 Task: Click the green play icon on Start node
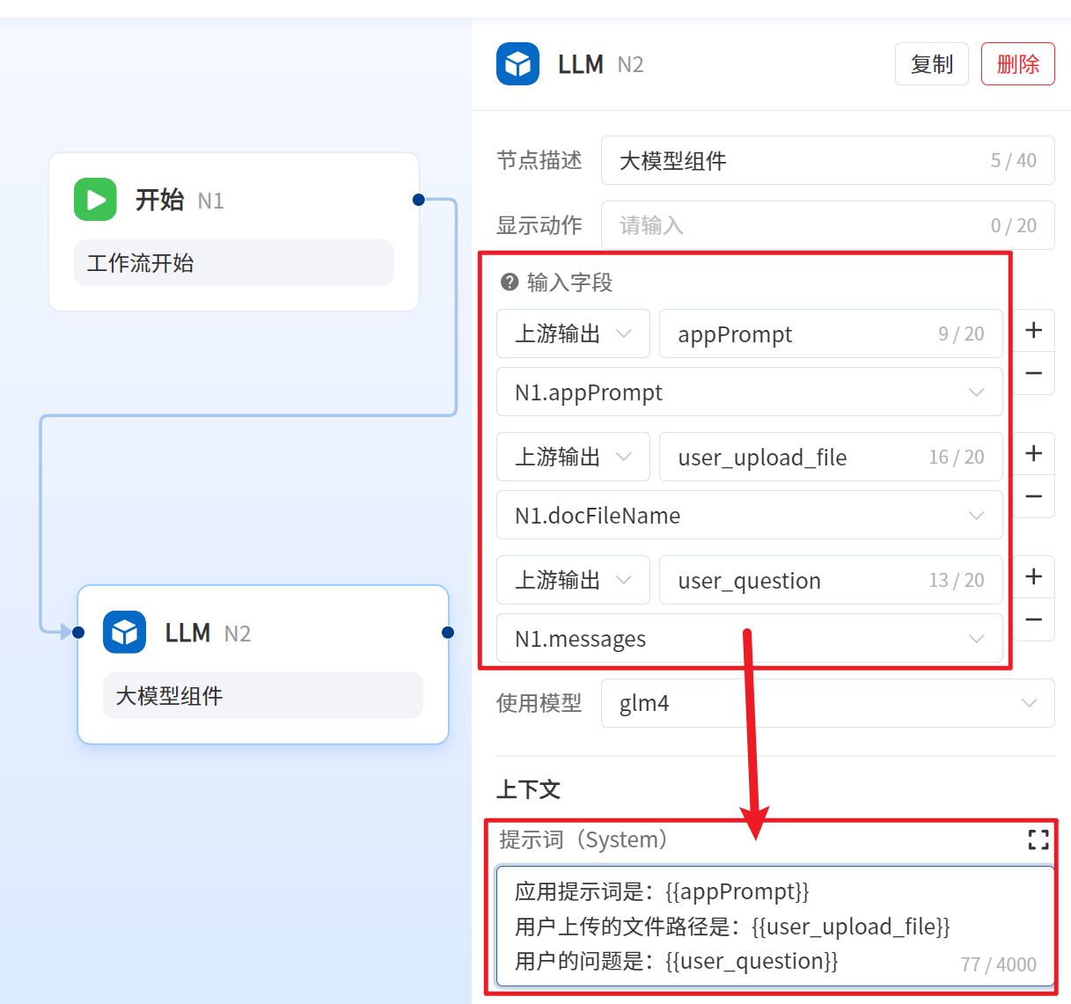click(x=95, y=200)
